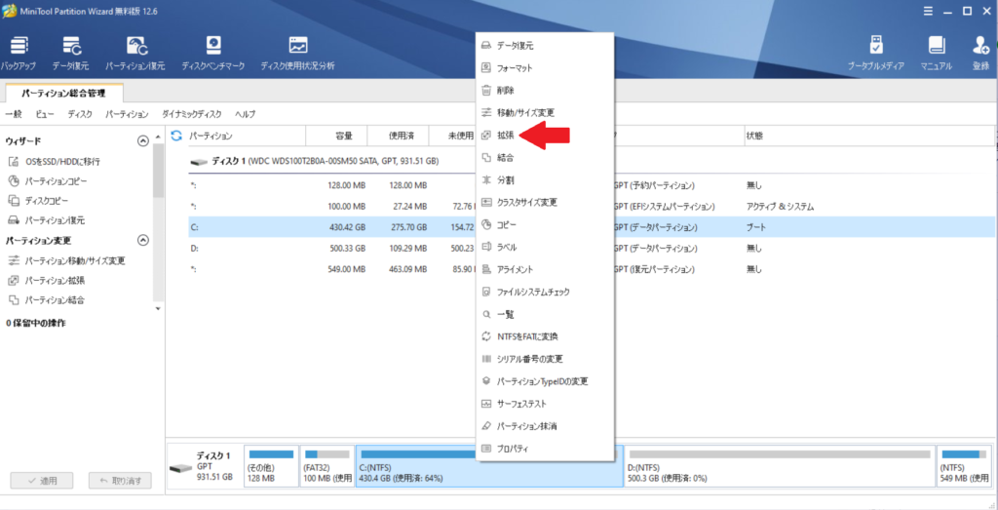Image resolution: width=998 pixels, height=510 pixels.
Task: Select 削除 from the context menu
Action: click(x=544, y=91)
